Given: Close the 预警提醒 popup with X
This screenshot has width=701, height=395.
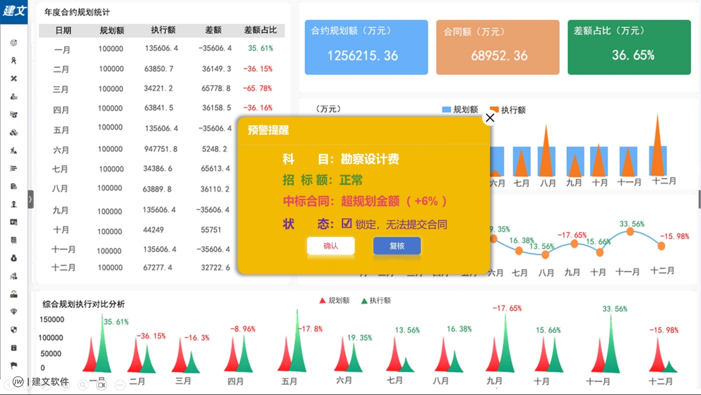Looking at the screenshot, I should click(x=489, y=118).
